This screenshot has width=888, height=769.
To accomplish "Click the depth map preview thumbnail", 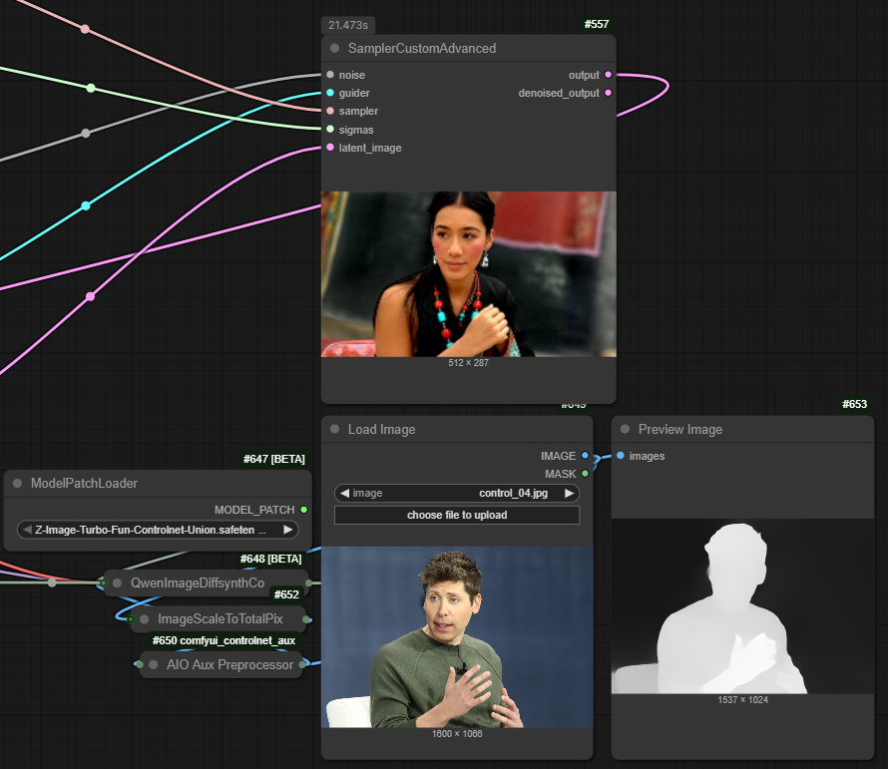I will [x=742, y=605].
